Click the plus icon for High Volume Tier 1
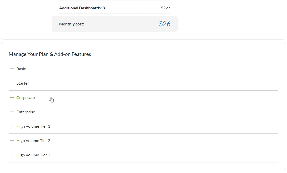This screenshot has height=173, width=287. point(12,126)
